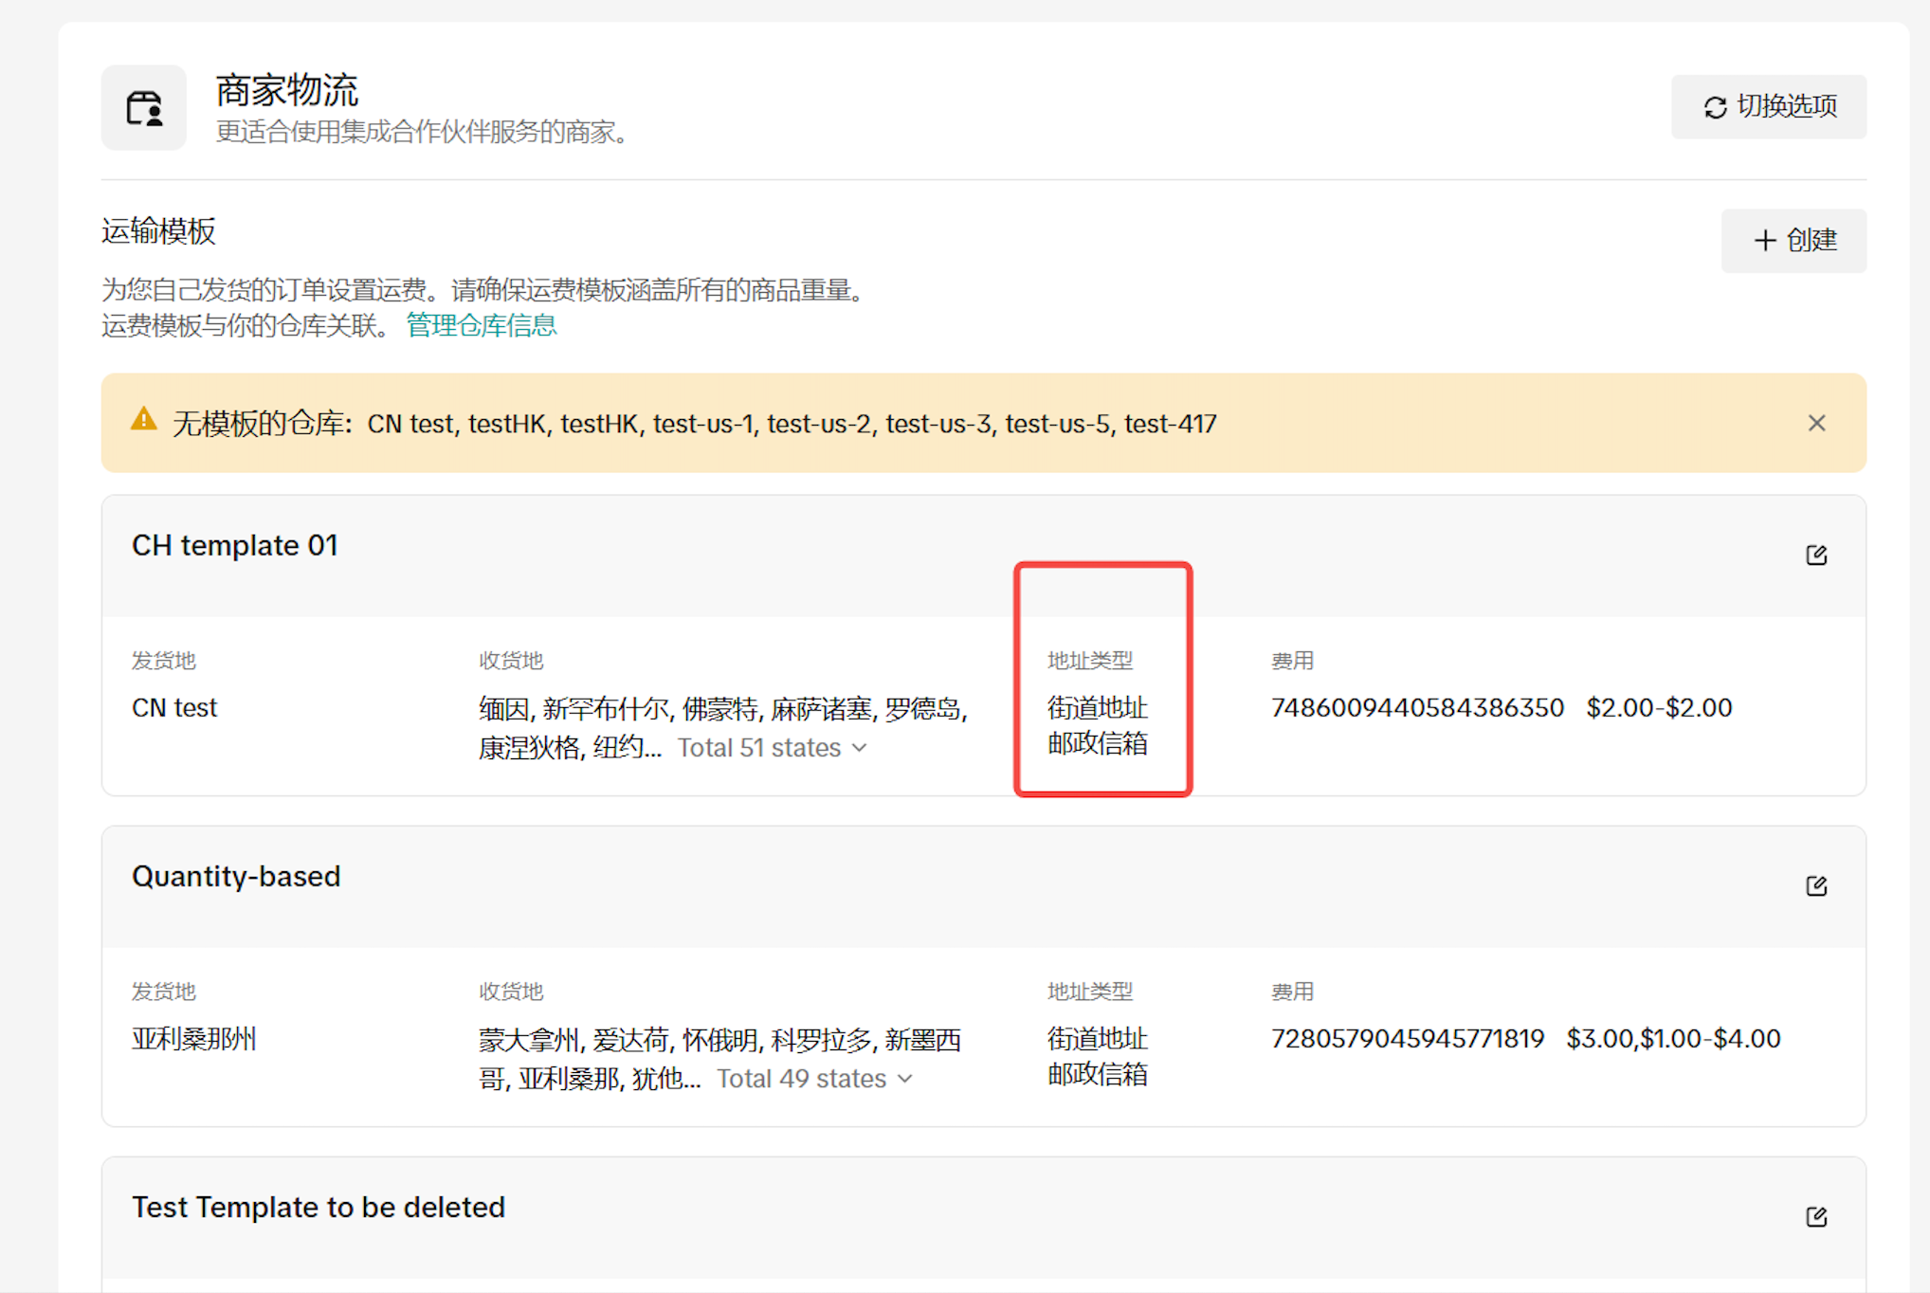Click the 亚利桑那州 ship-from location

click(193, 1039)
